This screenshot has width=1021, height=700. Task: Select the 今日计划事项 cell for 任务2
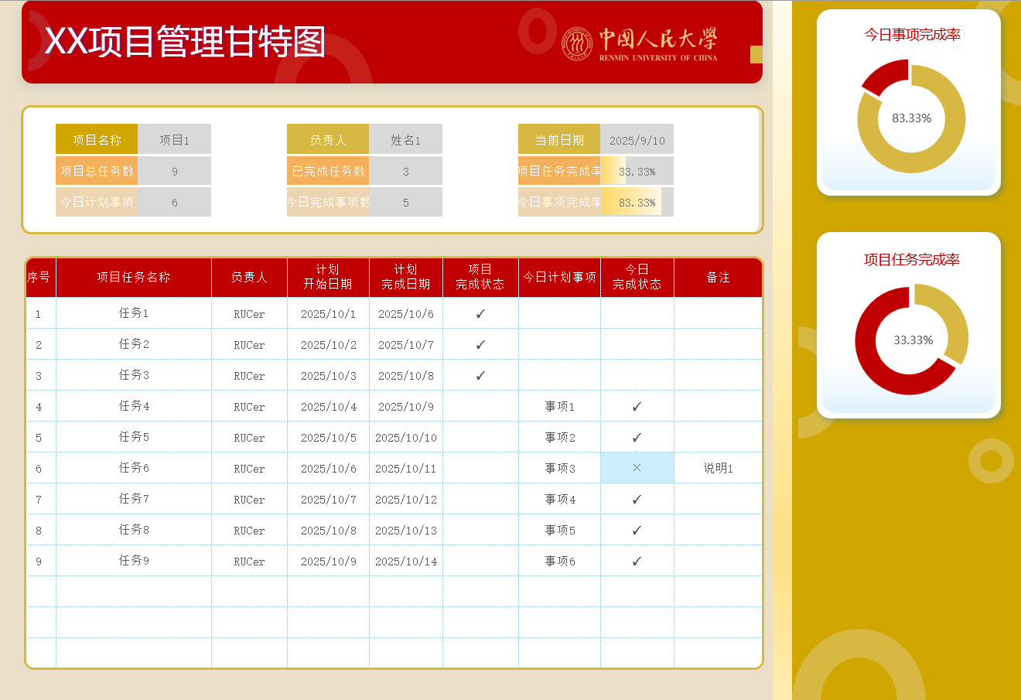coord(559,344)
